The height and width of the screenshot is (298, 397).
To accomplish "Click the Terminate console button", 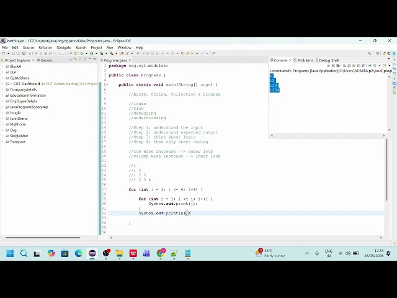I will pos(328,66).
